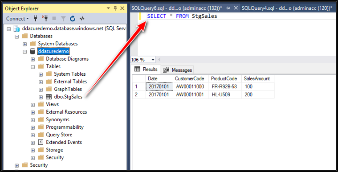Viewport: 338px width, 172px height.
Task: Switch to the Results tab
Action: 146,69
